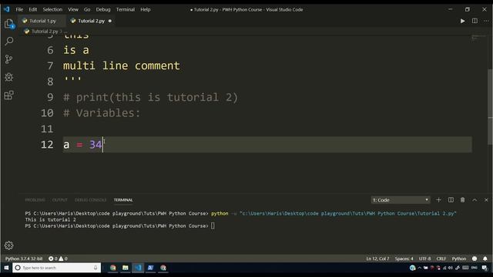Viewport: 493px width, 277px height.
Task: Switch to the Problems panel tab
Action: tap(35, 200)
